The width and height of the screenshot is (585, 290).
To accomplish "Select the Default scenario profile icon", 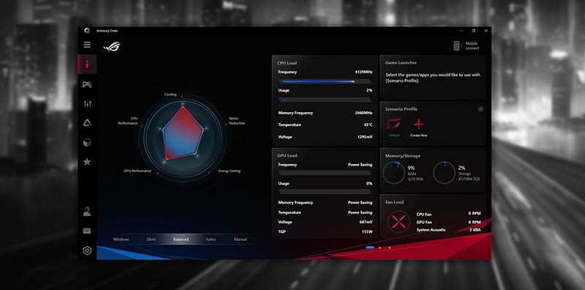I will click(x=394, y=124).
